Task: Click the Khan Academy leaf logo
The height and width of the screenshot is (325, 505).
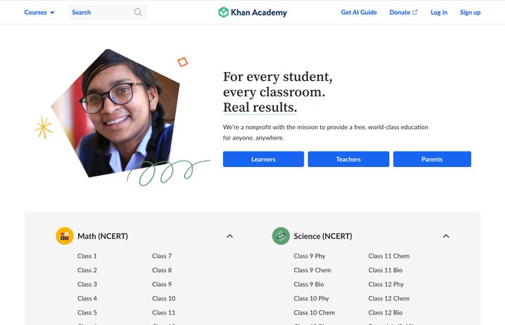Action: click(224, 12)
